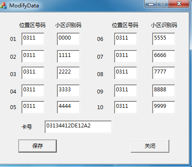Select the field containing 8888
The image size is (192, 167).
(x=164, y=91)
